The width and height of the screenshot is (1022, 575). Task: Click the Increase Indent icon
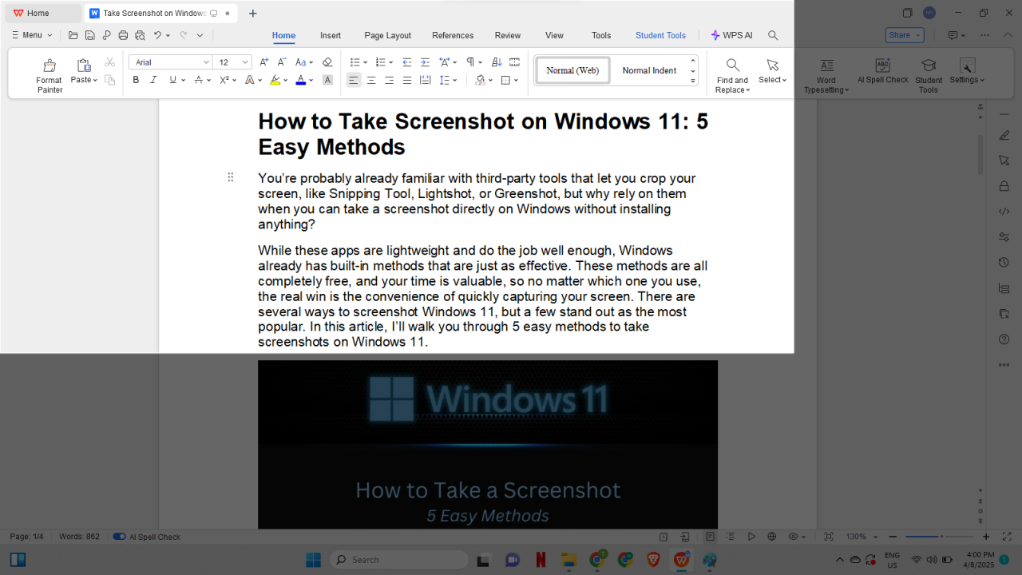point(425,62)
